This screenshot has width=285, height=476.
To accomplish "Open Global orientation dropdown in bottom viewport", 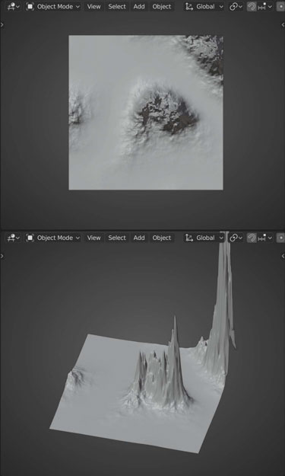I will click(x=204, y=238).
